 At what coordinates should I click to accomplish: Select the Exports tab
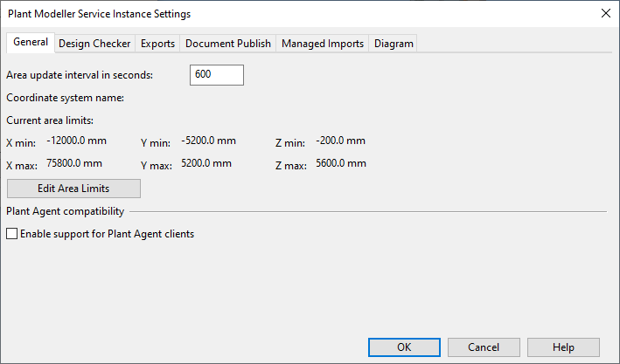[x=158, y=44]
